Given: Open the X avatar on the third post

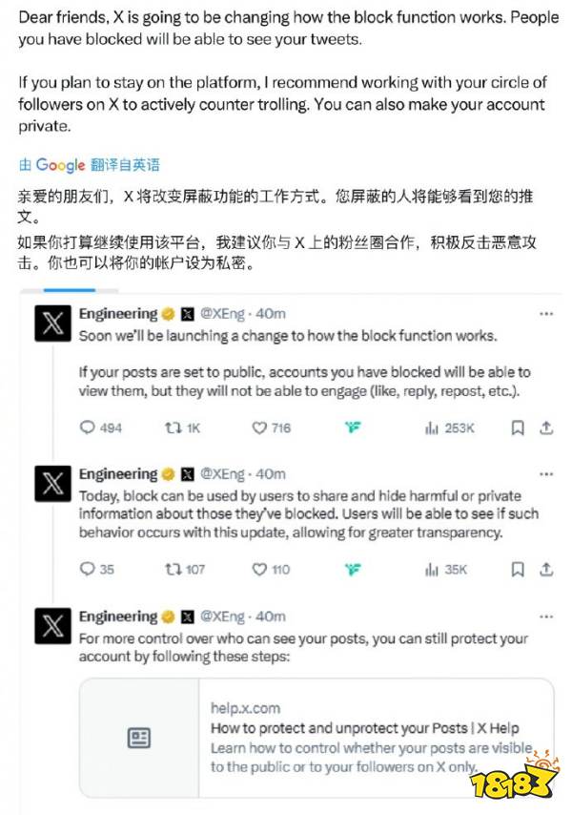Looking at the screenshot, I should click(52, 626).
